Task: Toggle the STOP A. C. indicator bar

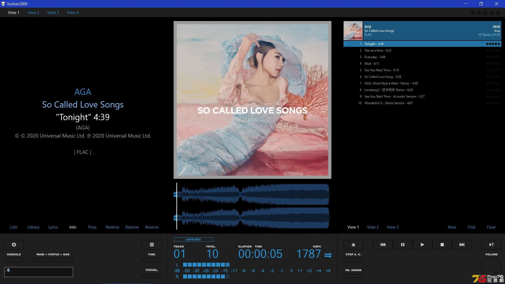Action: pos(353,260)
